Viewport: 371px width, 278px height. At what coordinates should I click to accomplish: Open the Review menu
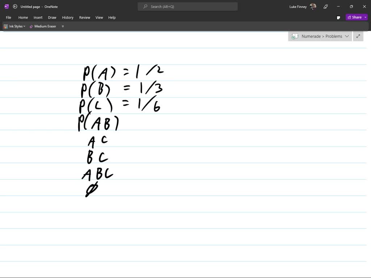point(84,17)
